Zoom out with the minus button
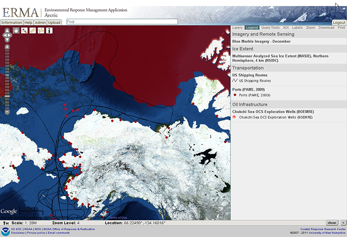The image size is (347, 237). 7,112
